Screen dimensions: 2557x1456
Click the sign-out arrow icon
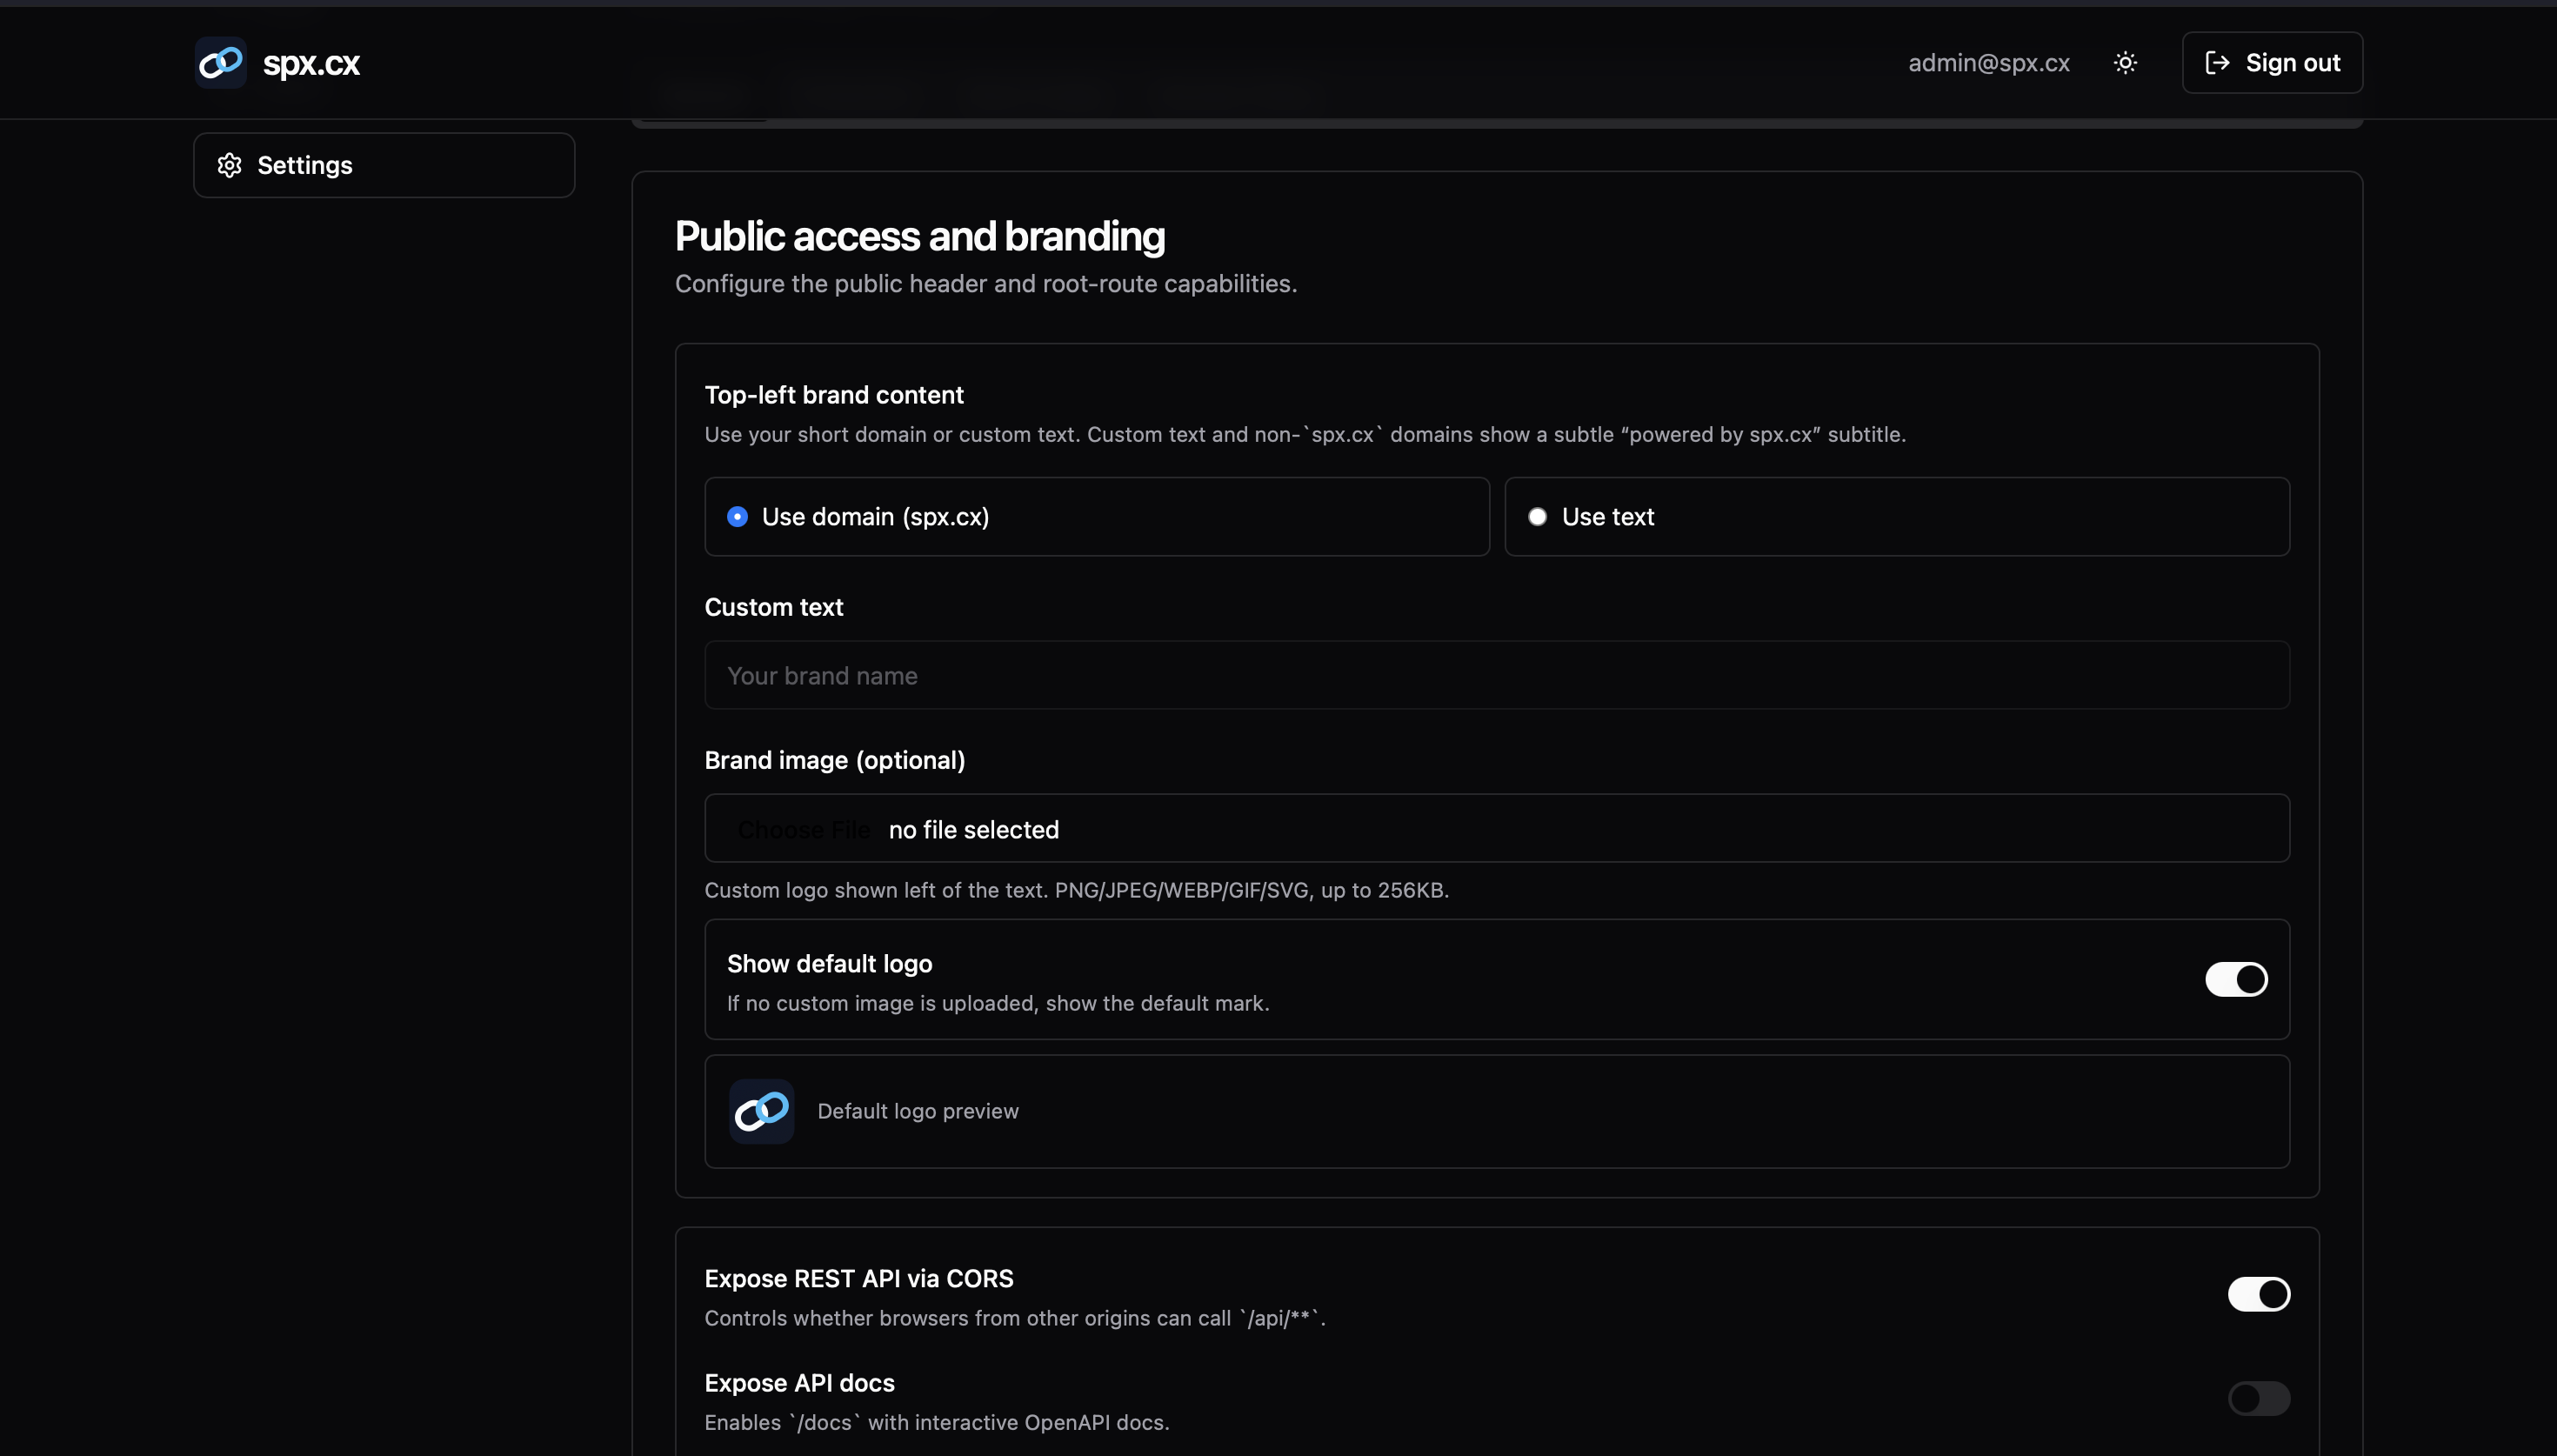(x=2217, y=63)
